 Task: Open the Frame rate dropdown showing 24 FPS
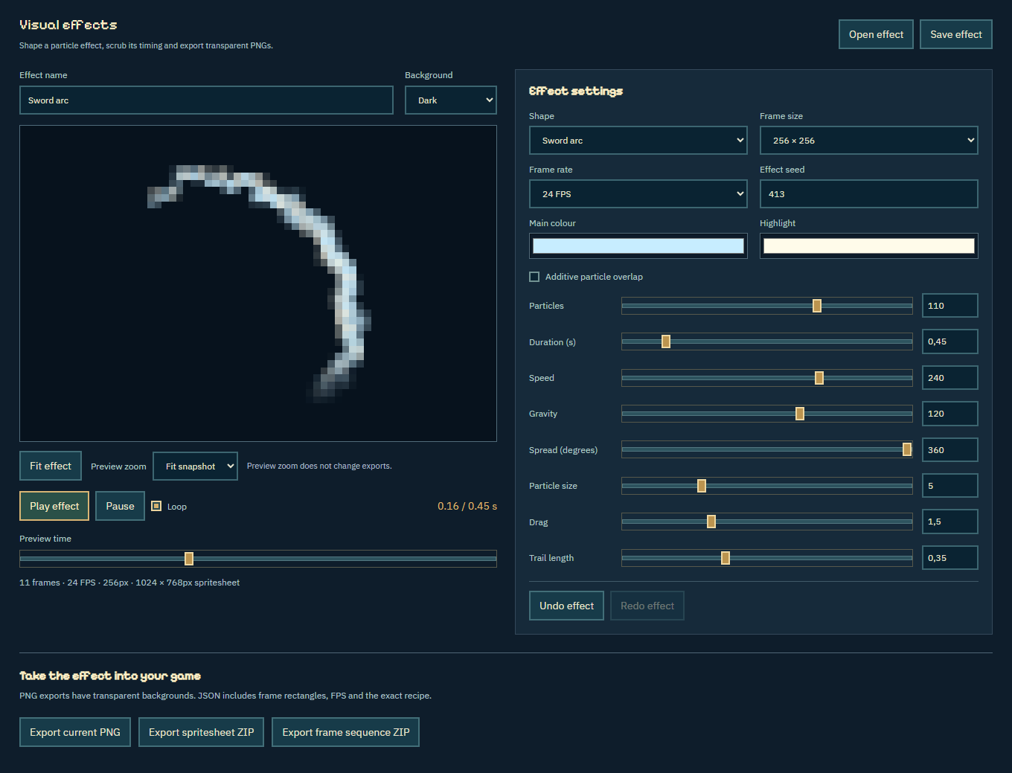[638, 194]
